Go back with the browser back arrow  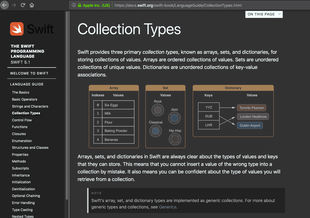click(x=4, y=5)
